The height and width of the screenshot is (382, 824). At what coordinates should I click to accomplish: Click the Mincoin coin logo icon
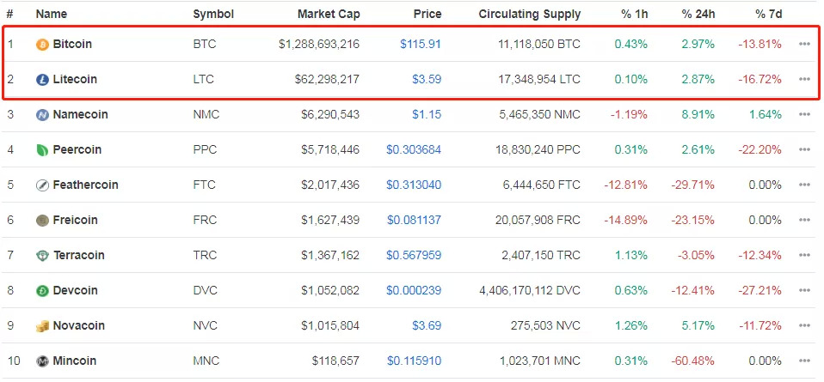42,361
